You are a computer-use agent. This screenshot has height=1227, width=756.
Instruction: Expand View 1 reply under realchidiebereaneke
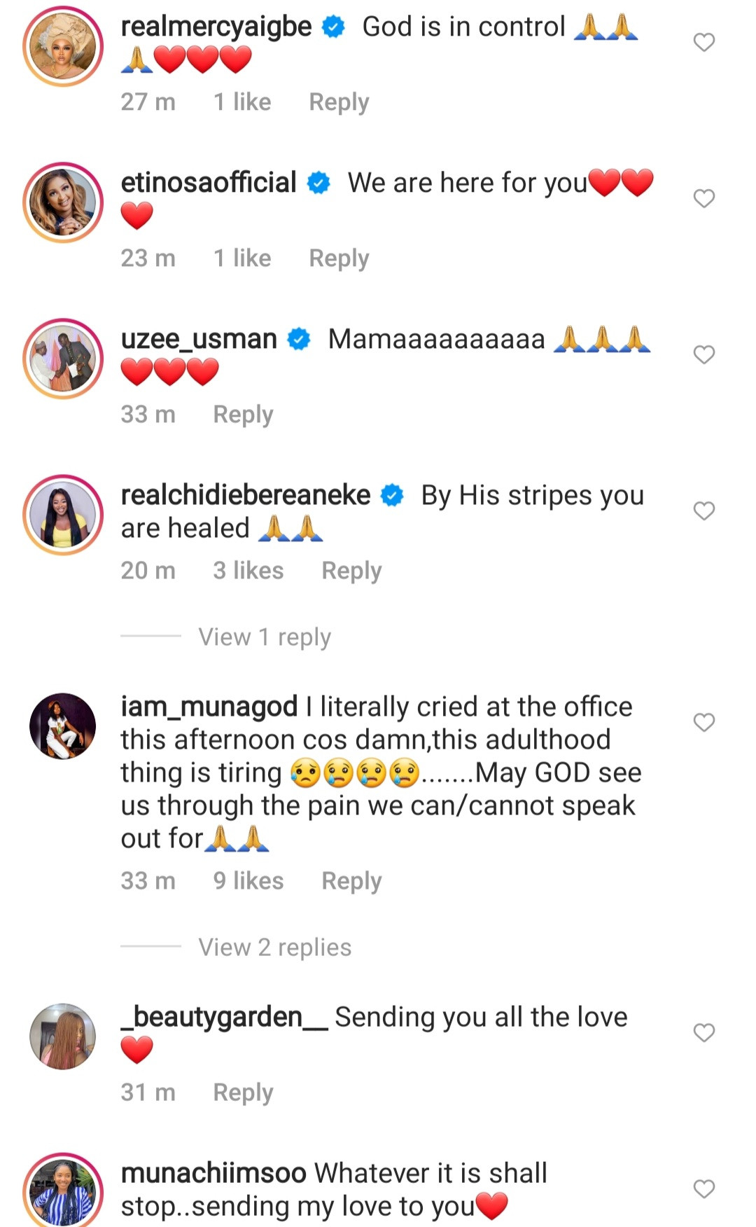coord(265,637)
